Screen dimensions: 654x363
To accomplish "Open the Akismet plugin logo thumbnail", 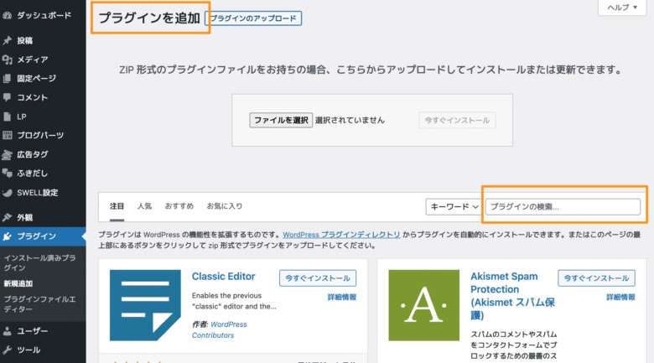I will pyautogui.click(x=423, y=305).
